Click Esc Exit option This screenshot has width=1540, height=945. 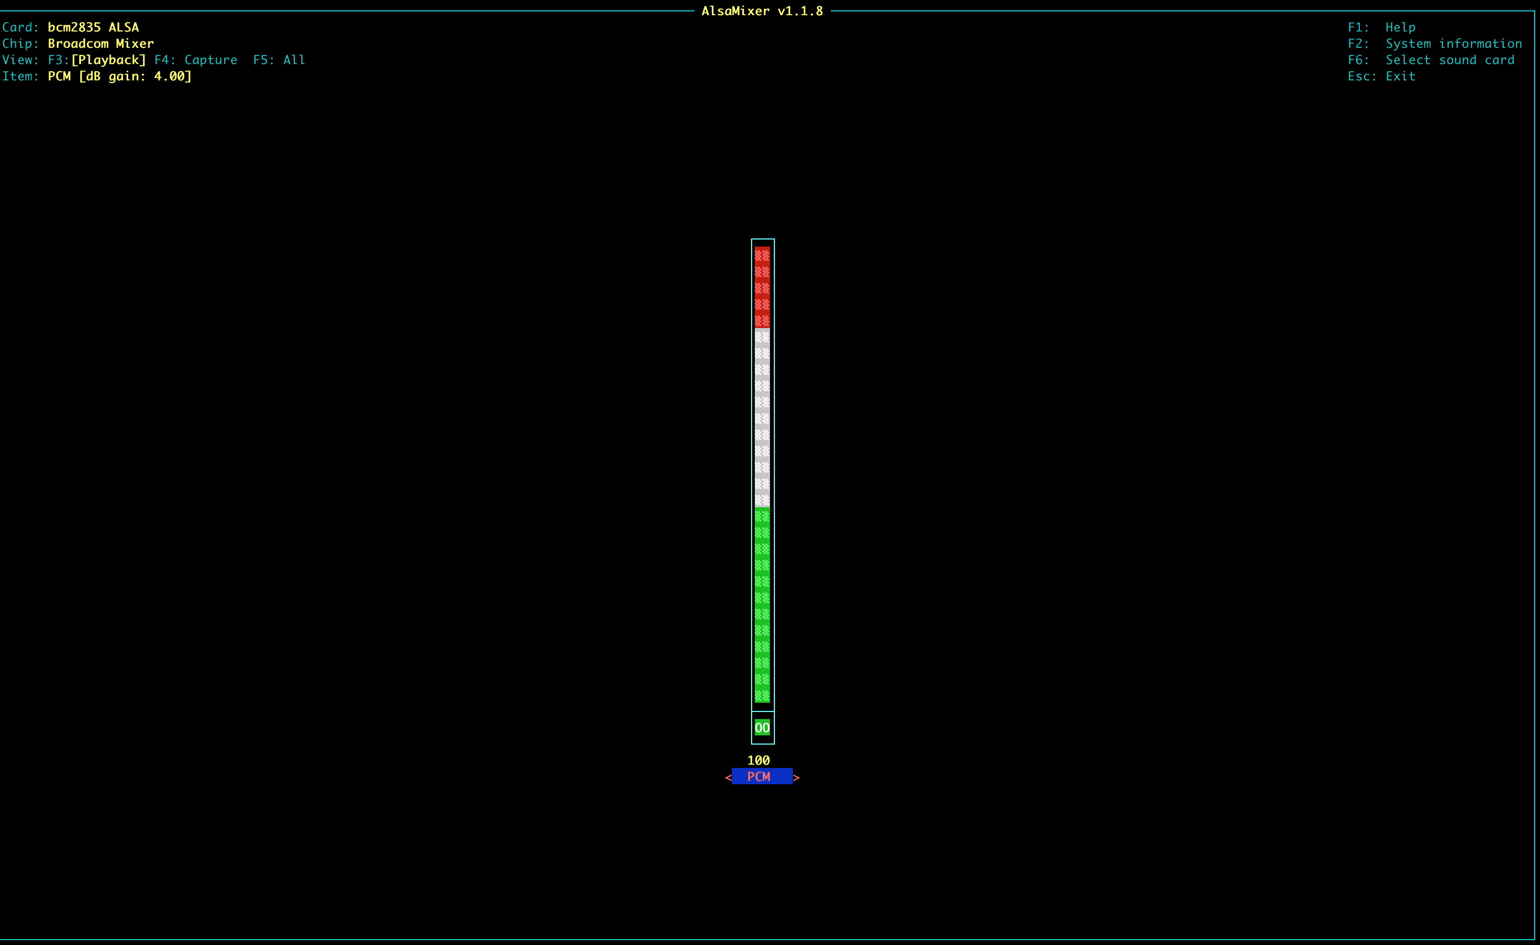1381,76
